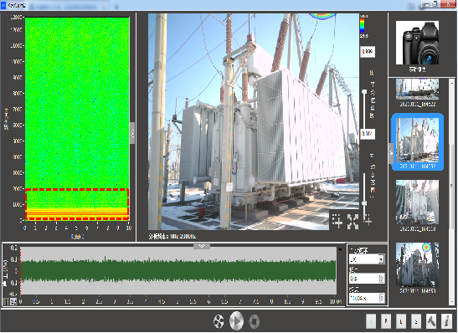Click the zoom tool icon under waveform axis

[13, 301]
